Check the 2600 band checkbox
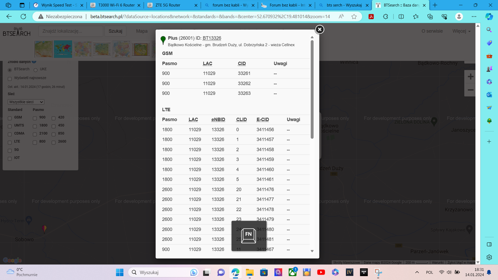The height and width of the screenshot is (280, 498). (x=54, y=142)
